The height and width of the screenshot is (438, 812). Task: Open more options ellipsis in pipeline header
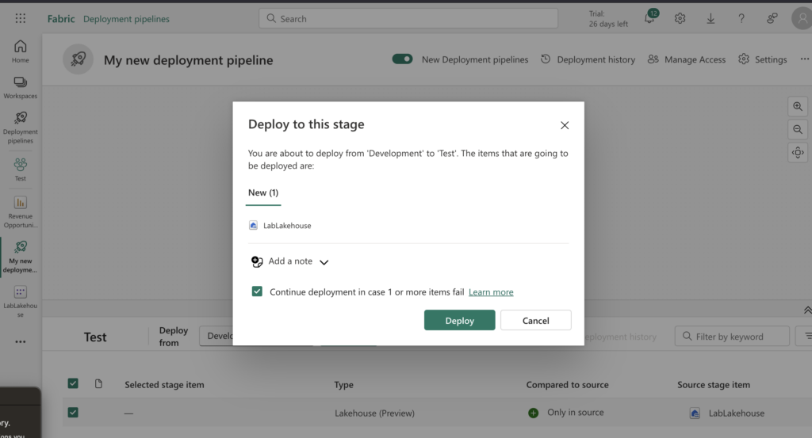[x=804, y=59]
